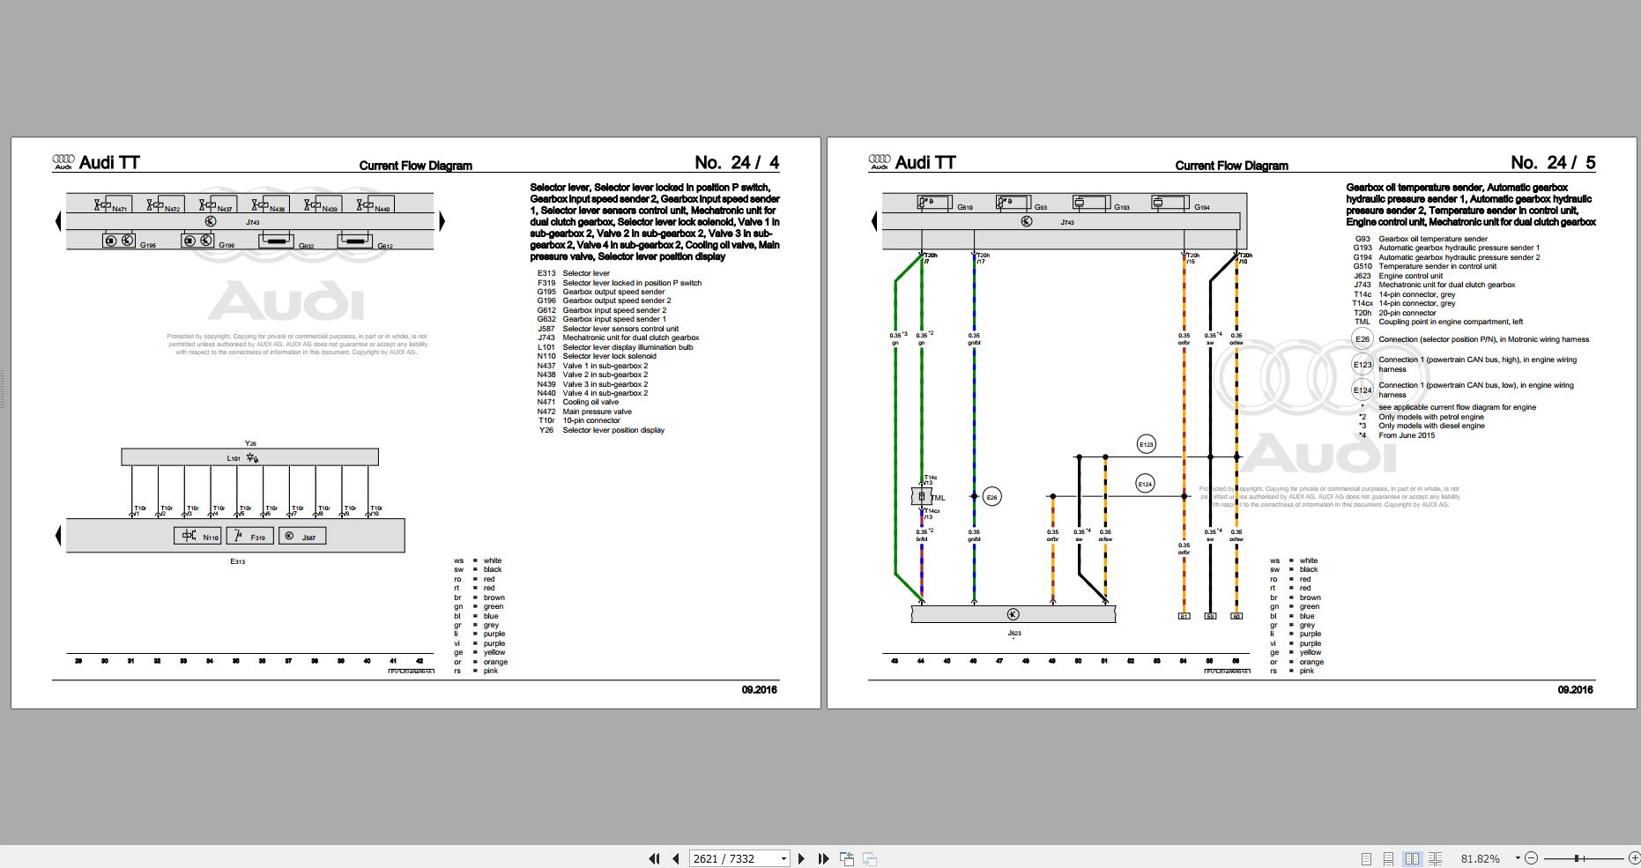Click the '09.2016' date on page 24/4
The height and width of the screenshot is (868, 1641).
pyautogui.click(x=760, y=690)
